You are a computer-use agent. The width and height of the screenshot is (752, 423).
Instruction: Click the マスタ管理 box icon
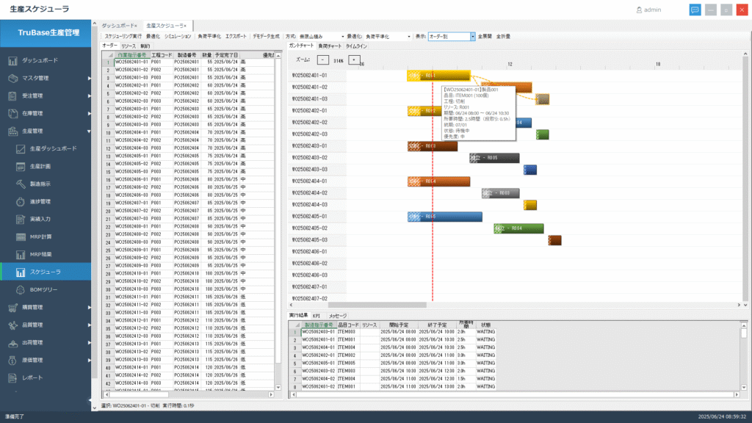pyautogui.click(x=13, y=78)
